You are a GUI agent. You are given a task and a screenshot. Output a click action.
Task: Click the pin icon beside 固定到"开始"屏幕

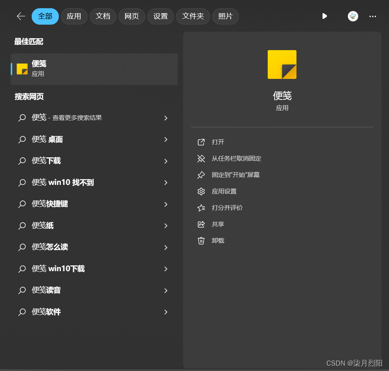(x=201, y=175)
